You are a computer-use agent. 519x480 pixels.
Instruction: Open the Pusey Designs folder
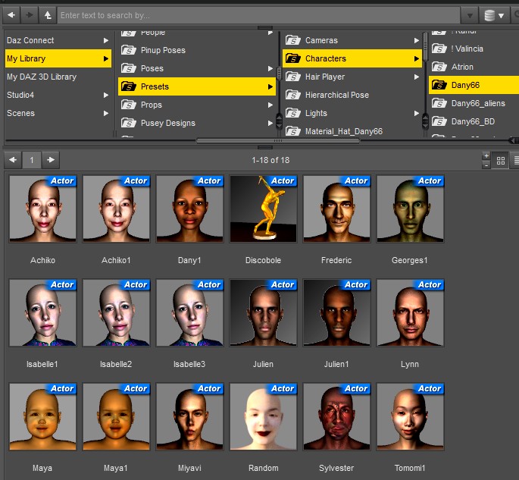(x=196, y=124)
